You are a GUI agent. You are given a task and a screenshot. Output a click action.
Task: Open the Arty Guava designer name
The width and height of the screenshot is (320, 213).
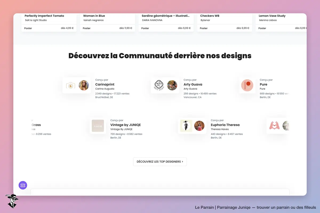click(x=193, y=84)
